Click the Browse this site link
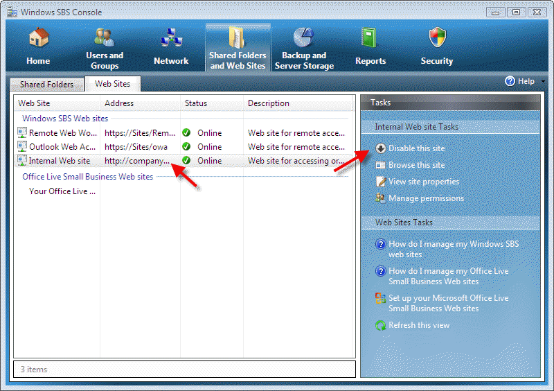Viewport: 554px width, 391px height. [x=417, y=165]
